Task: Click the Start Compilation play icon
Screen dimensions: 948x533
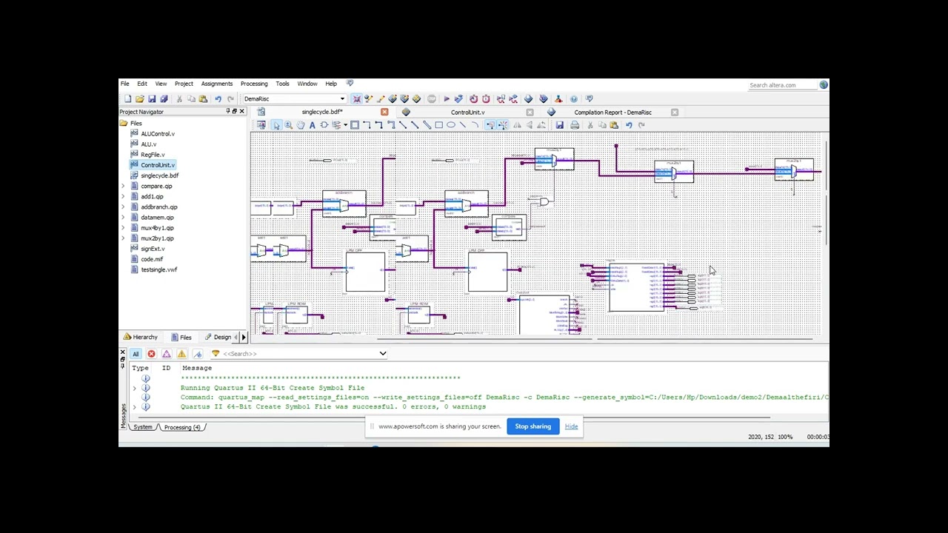Action: [x=446, y=98]
